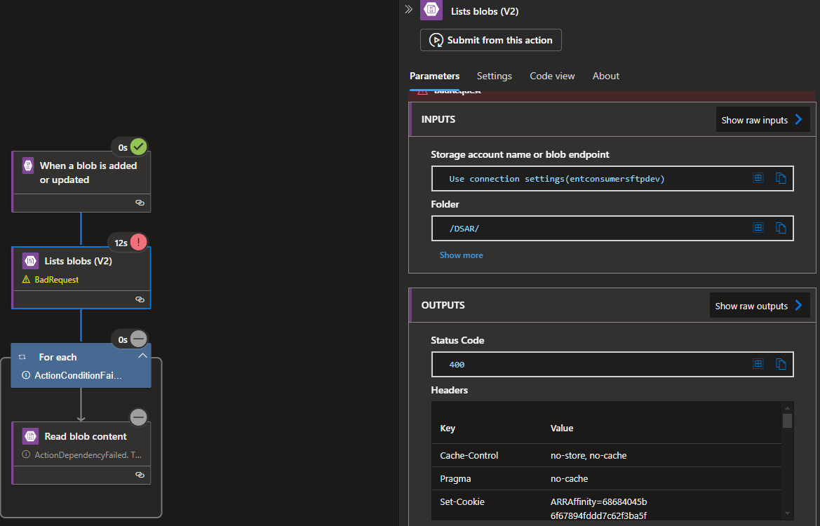Open the About tab

pyautogui.click(x=605, y=76)
